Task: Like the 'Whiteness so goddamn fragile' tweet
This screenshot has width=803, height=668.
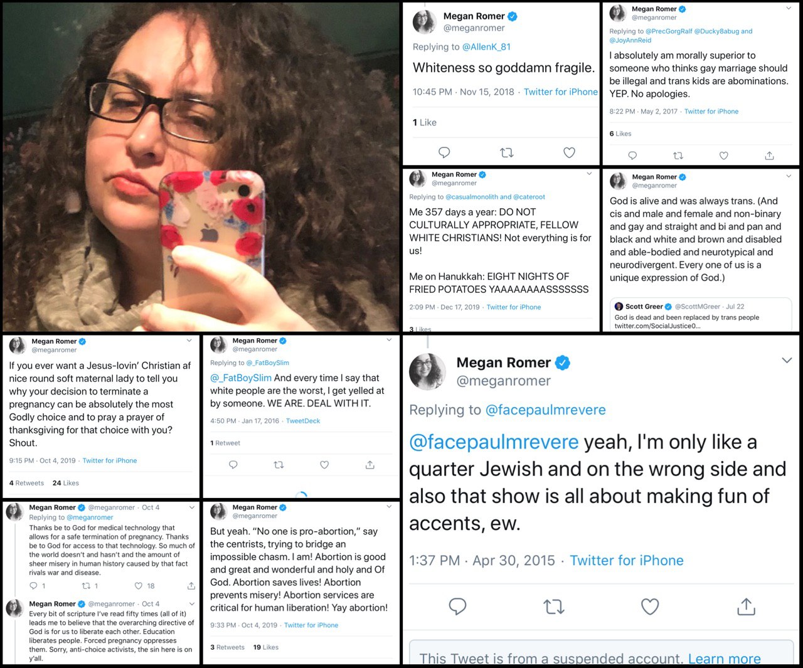Action: pos(569,152)
